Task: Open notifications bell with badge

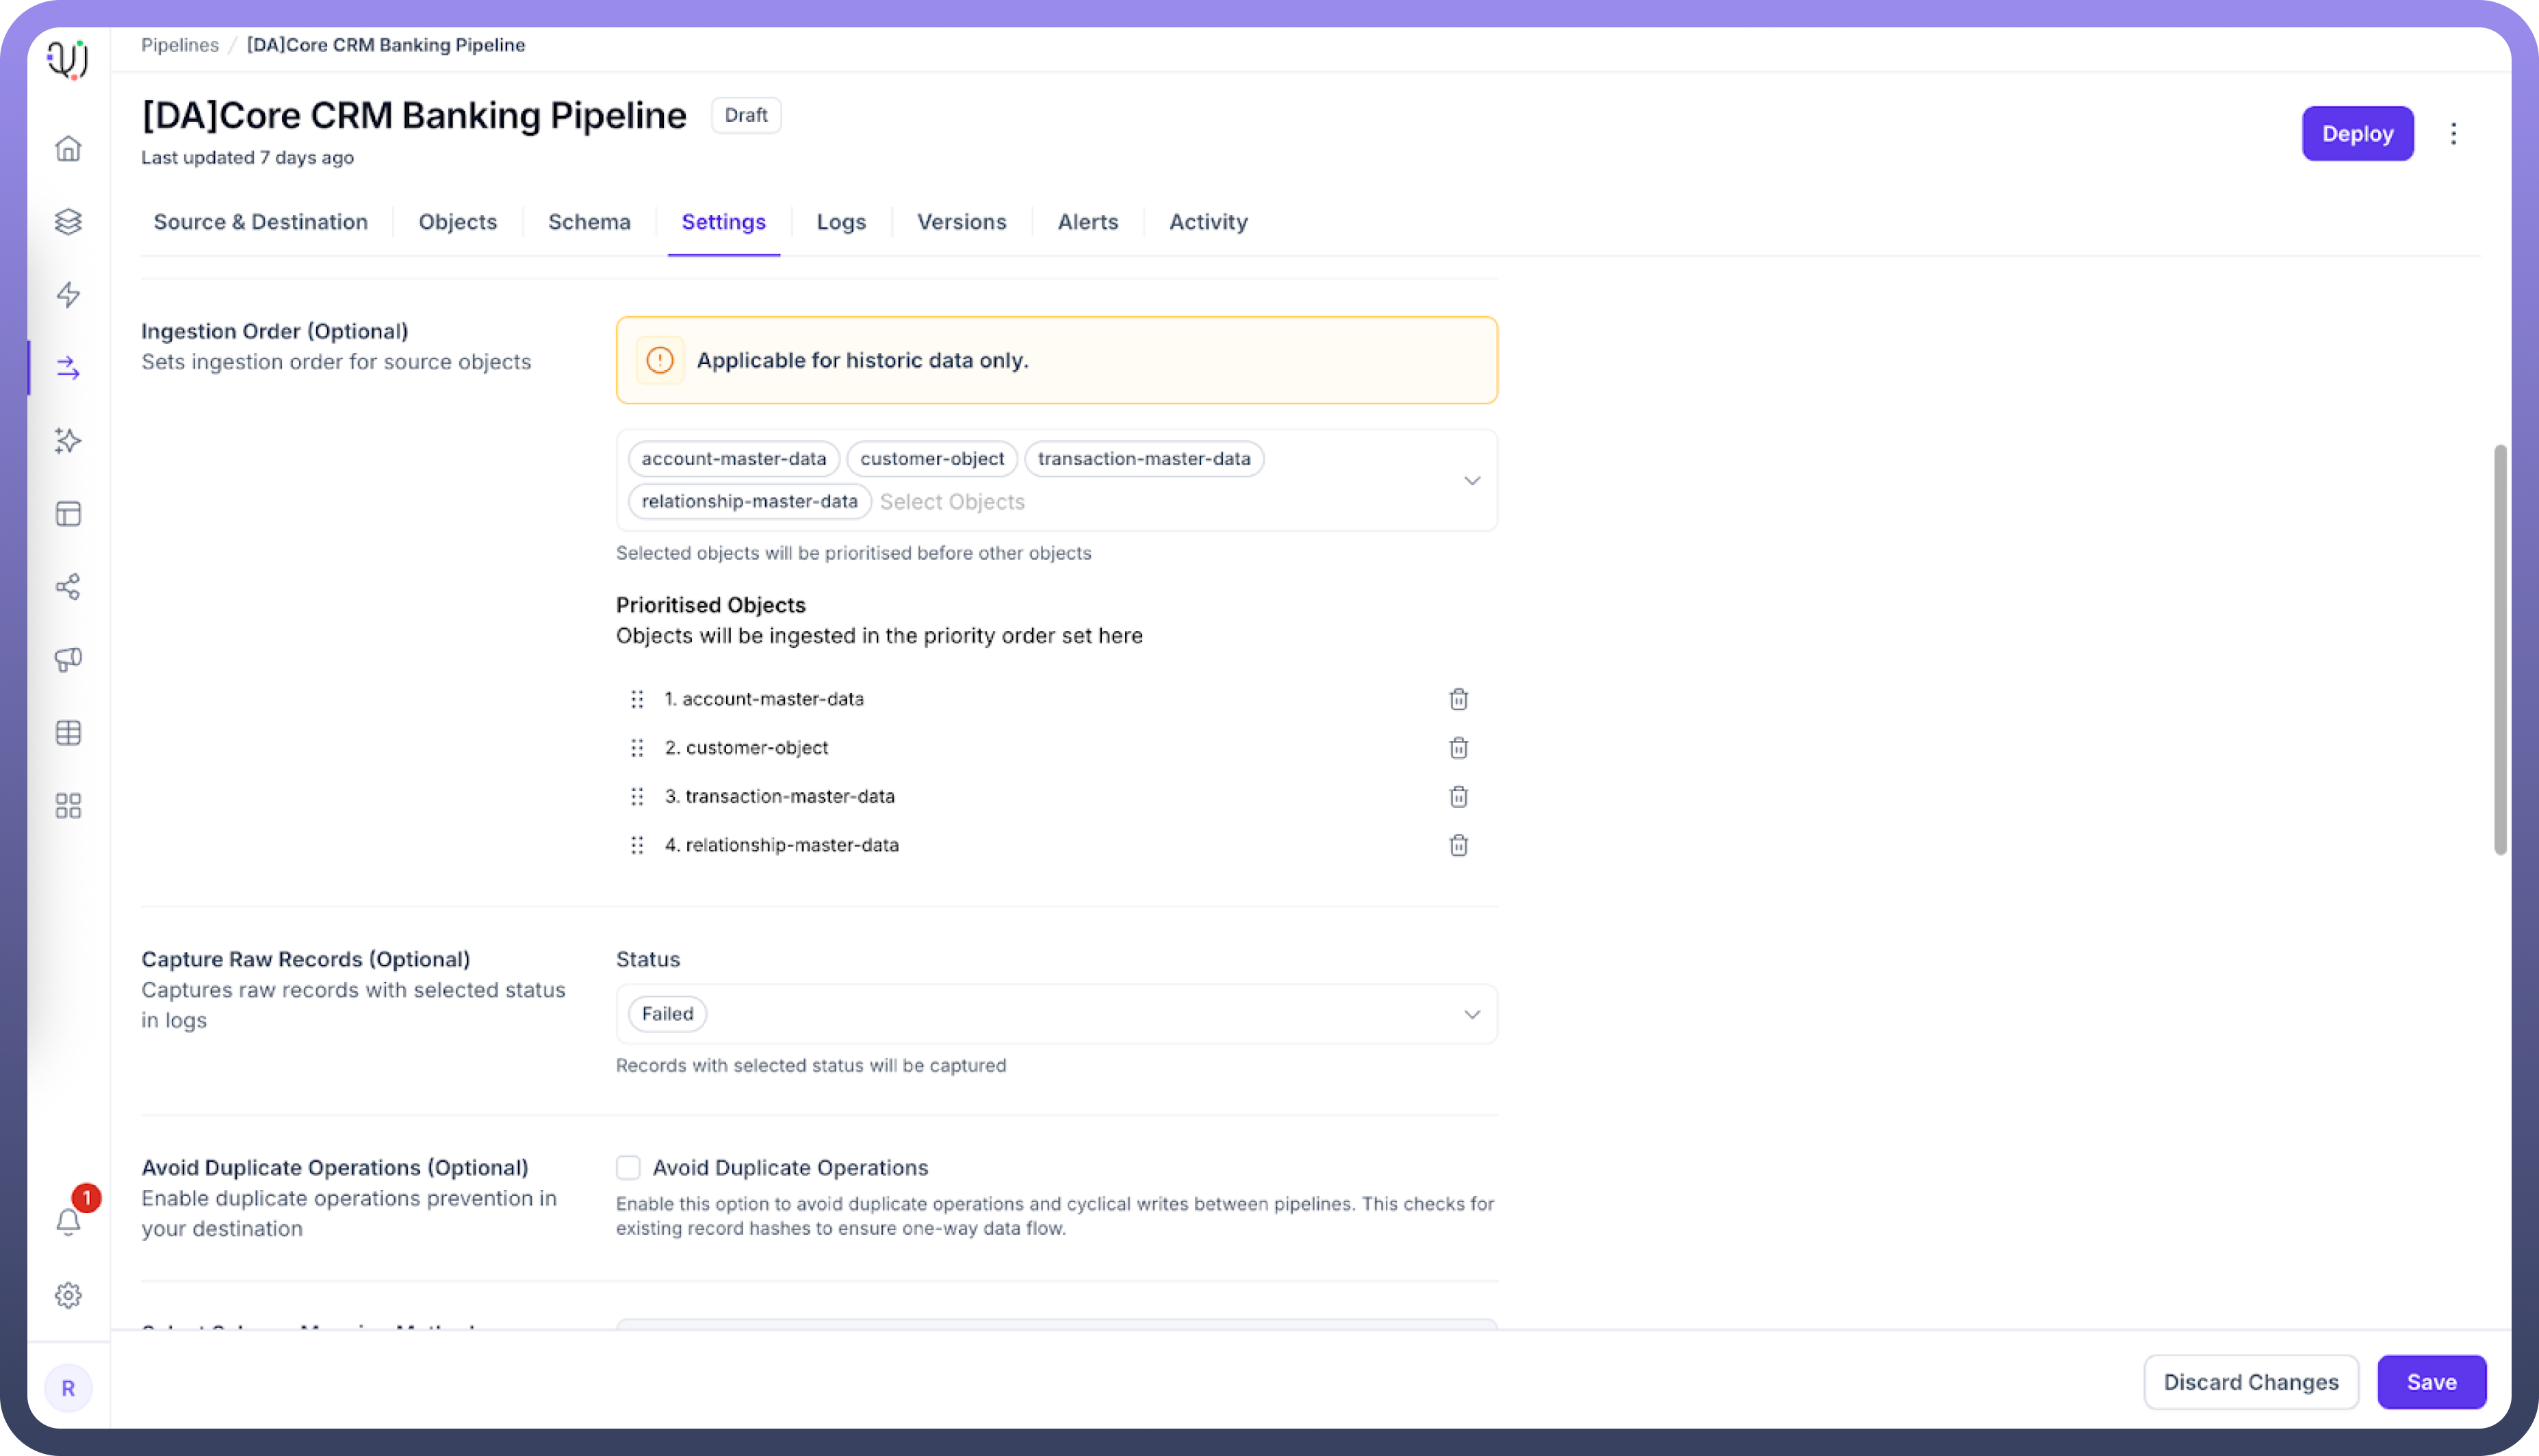Action: point(68,1221)
